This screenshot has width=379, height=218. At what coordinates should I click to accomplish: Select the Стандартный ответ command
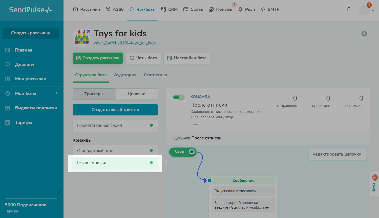(x=115, y=151)
